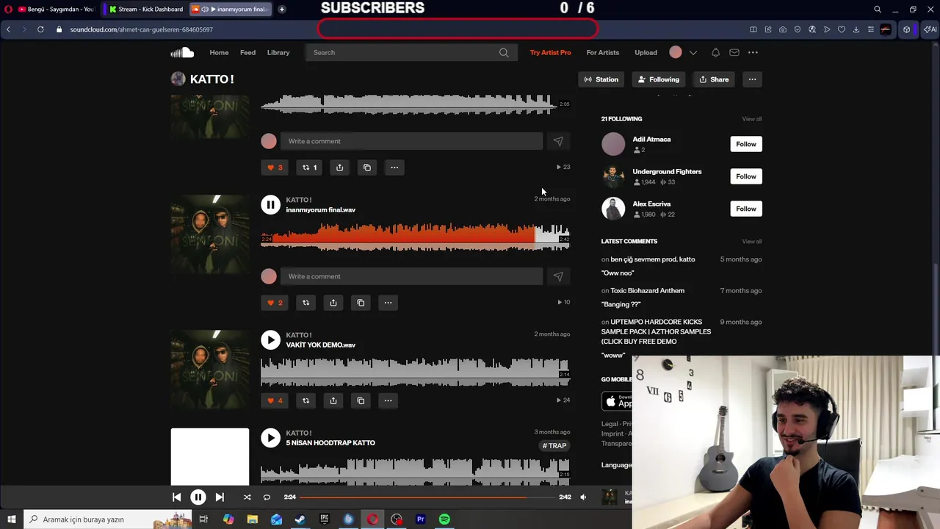Open the Home page
Viewport: 940px width, 529px height.
219,52
